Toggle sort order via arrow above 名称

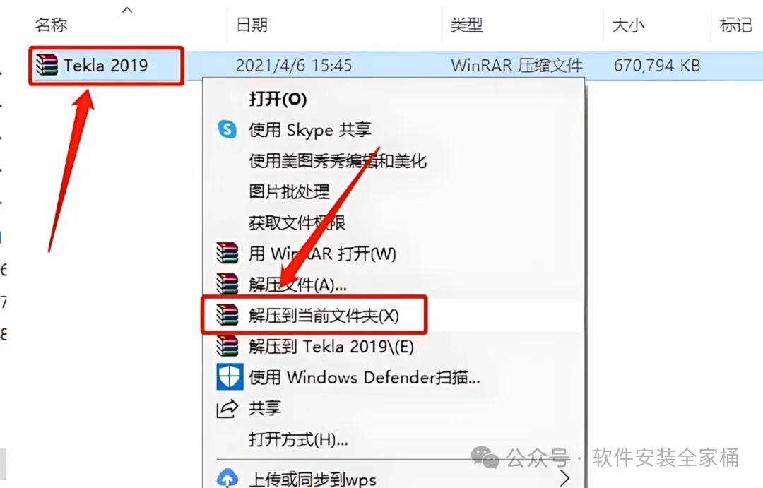click(x=127, y=10)
